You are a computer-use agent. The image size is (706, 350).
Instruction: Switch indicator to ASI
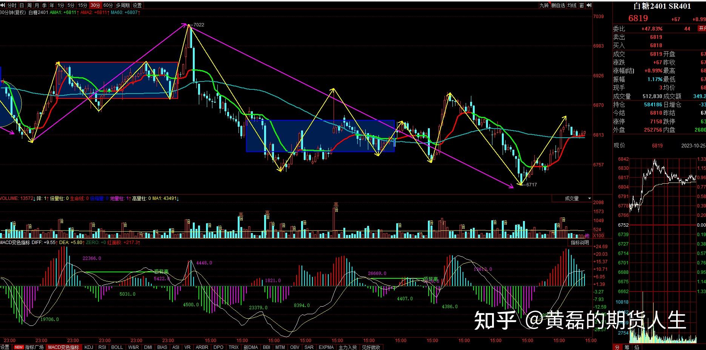[x=175, y=347]
